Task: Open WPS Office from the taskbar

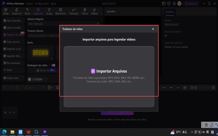Action: point(28,132)
